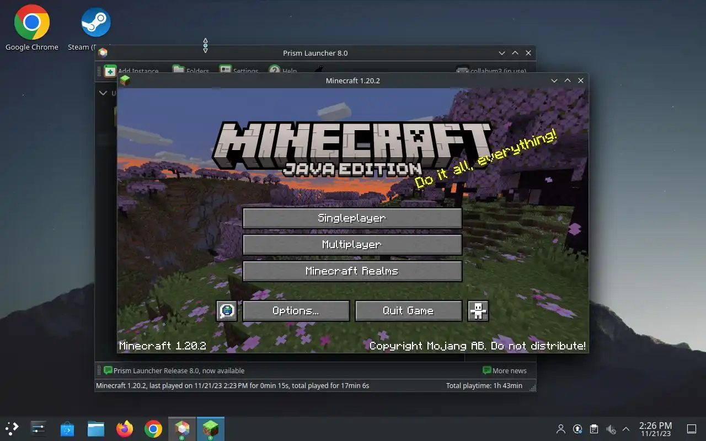The width and height of the screenshot is (706, 441).
Task: Close the Minecraft 1.20.2 window
Action: [581, 80]
